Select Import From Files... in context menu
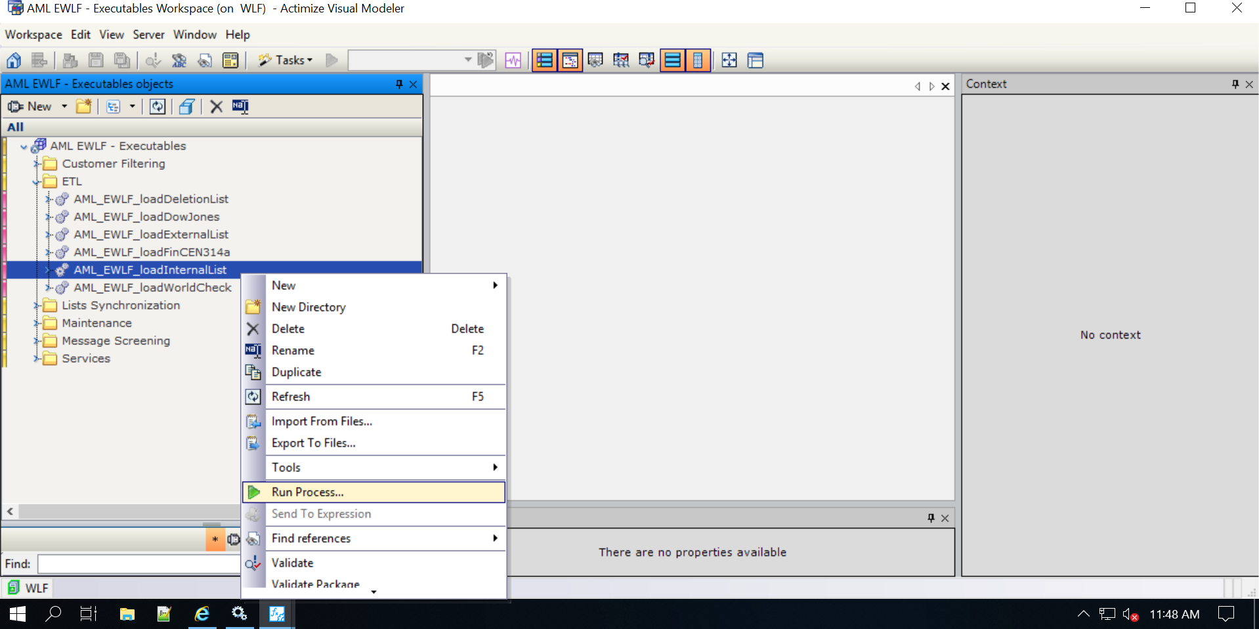Image resolution: width=1259 pixels, height=629 pixels. tap(373, 421)
